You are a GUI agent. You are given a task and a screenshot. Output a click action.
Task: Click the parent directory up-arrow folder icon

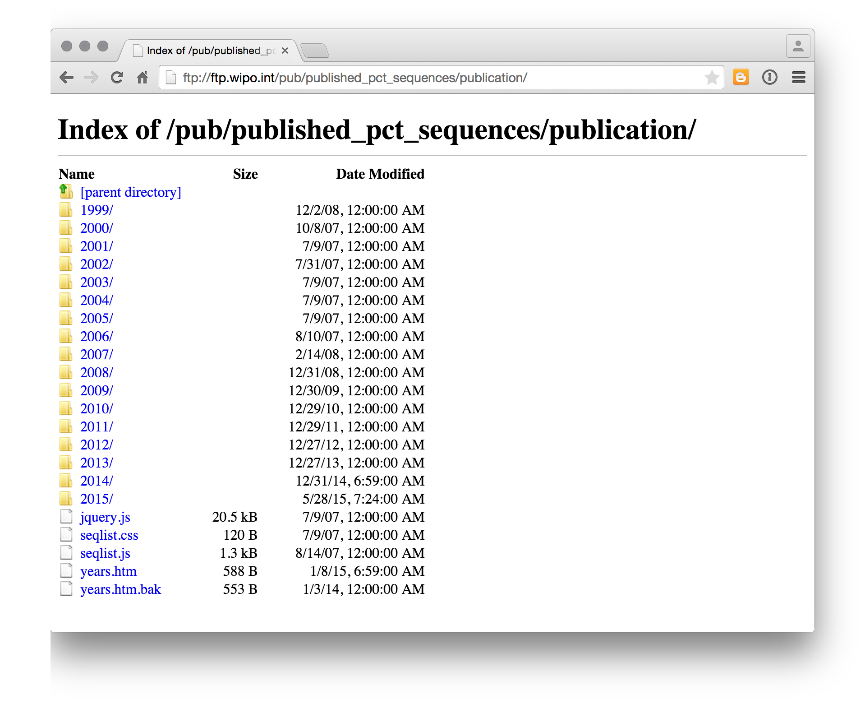point(66,191)
